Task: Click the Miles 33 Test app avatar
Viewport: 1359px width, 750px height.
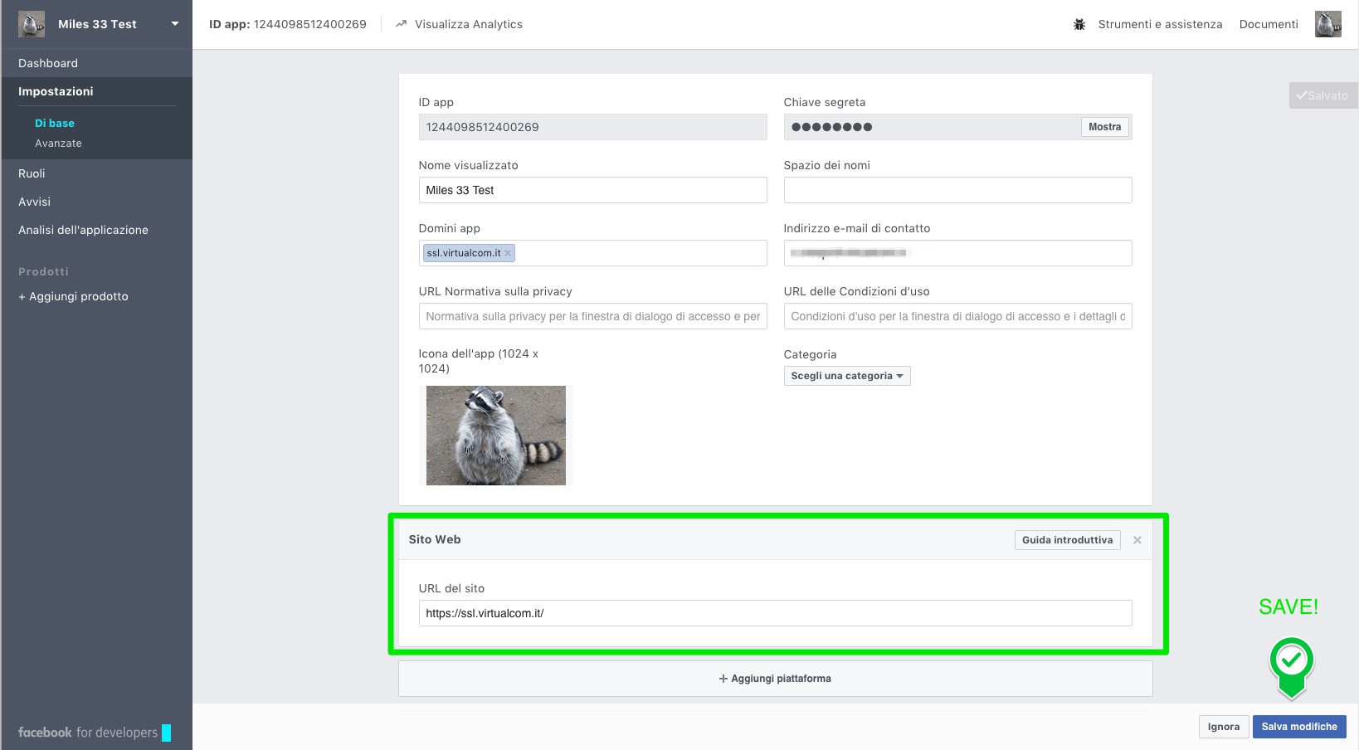Action: [x=32, y=24]
